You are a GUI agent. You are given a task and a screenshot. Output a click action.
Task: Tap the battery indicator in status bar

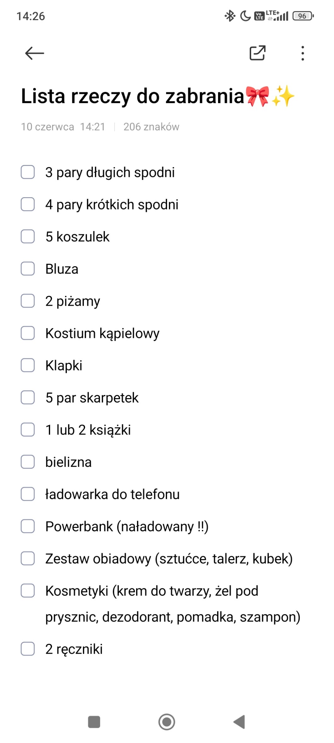click(303, 16)
